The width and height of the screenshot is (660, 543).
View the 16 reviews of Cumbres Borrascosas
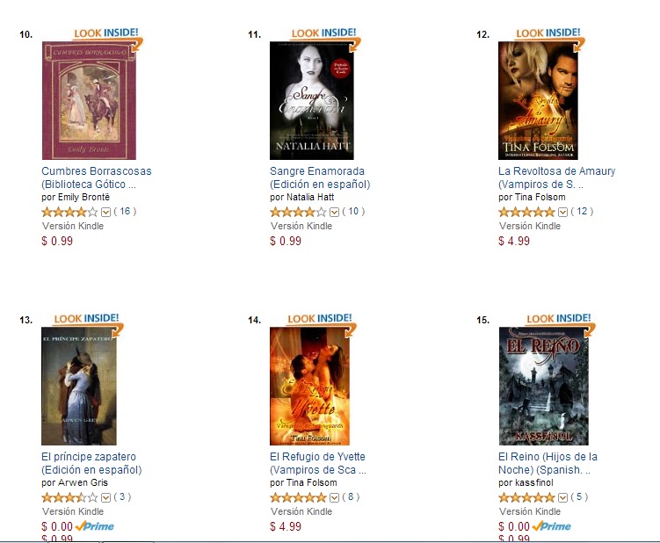pos(125,211)
